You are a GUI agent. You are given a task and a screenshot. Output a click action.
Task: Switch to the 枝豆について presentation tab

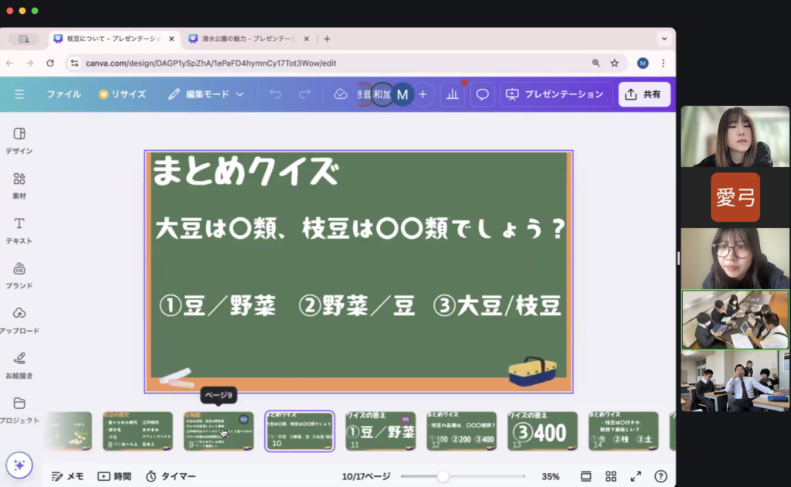click(114, 39)
